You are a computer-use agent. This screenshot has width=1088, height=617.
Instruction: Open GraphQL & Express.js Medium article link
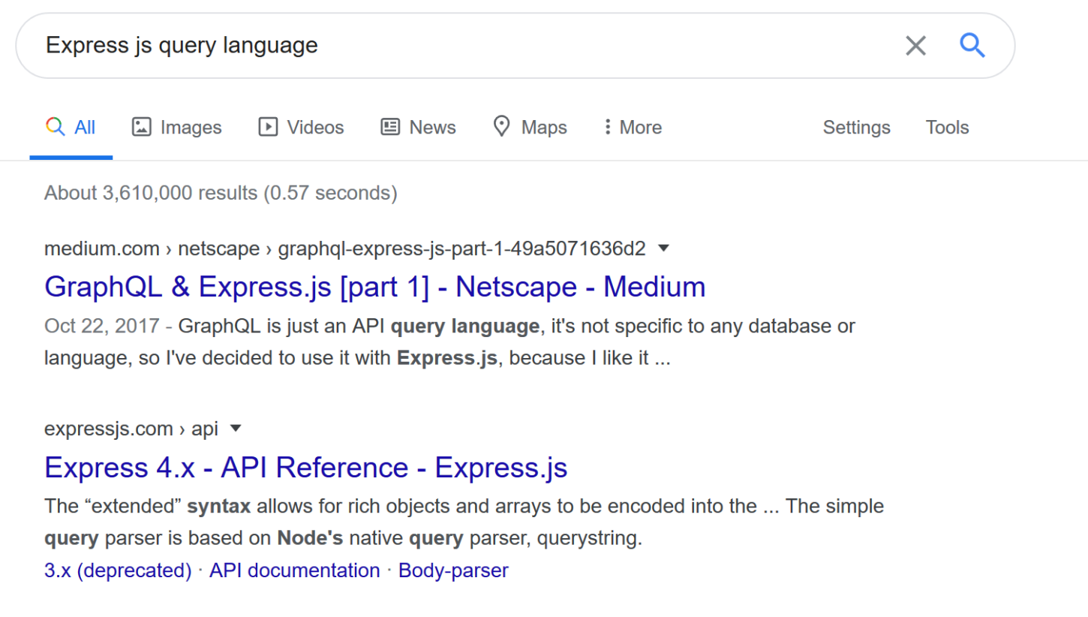[374, 287]
